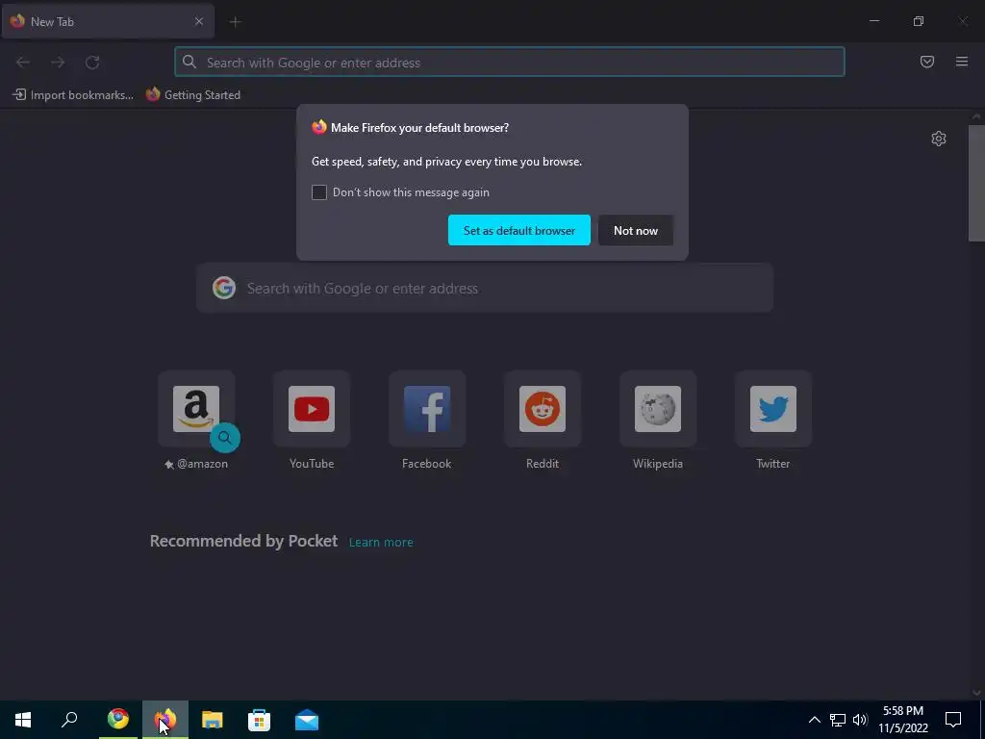This screenshot has width=985, height=739.
Task: Select the New Tab tab
Action: (x=108, y=21)
